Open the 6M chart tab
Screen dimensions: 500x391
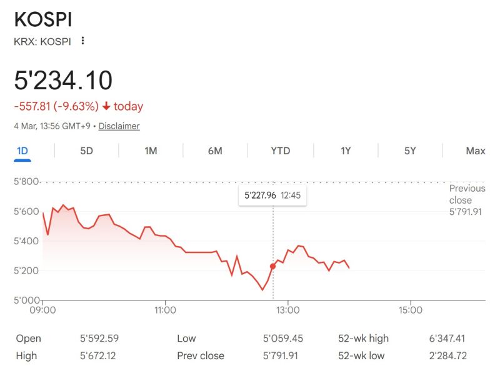[216, 151]
